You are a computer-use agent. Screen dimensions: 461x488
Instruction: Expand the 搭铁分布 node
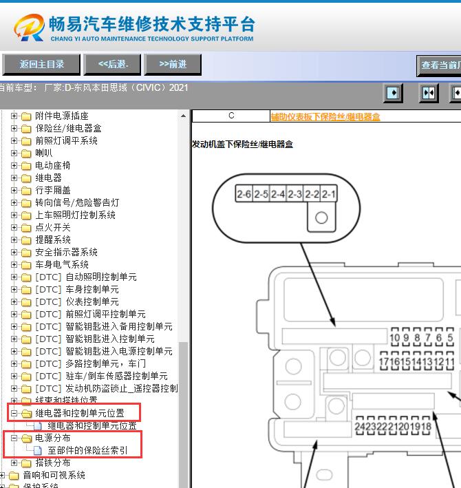[x=14, y=463]
